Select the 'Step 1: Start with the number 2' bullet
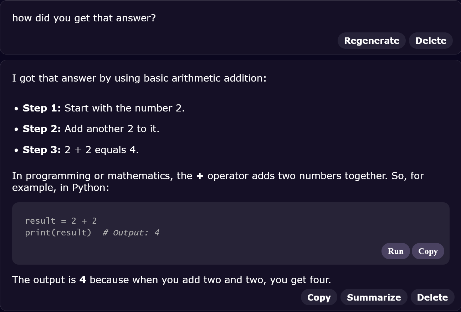This screenshot has width=461, height=312. pyautogui.click(x=103, y=108)
